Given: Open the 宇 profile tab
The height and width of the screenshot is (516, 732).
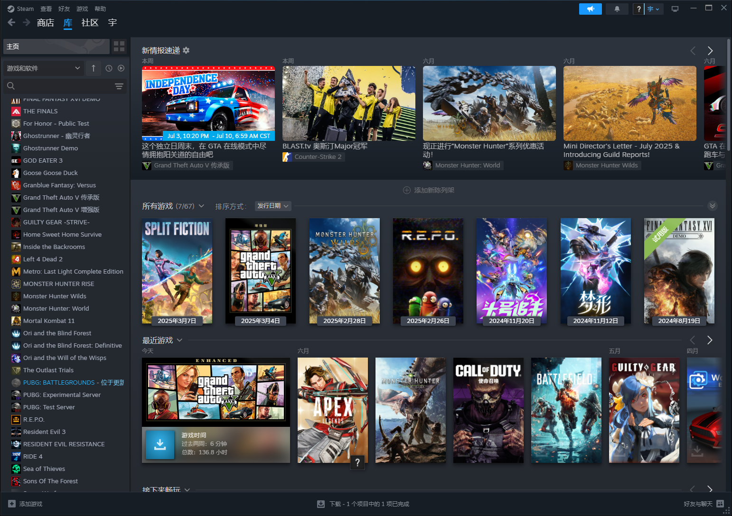Looking at the screenshot, I should coord(113,23).
